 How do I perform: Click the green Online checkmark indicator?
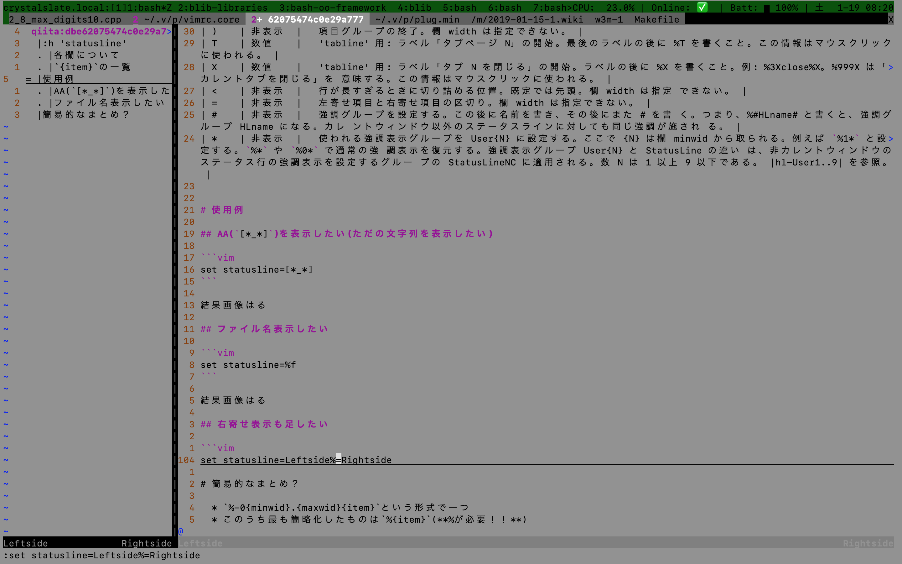(x=703, y=7)
